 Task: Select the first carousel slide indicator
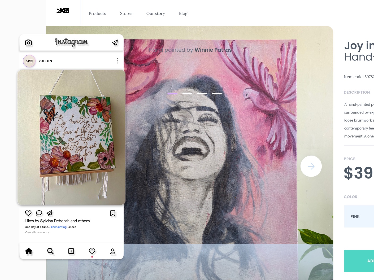click(172, 94)
